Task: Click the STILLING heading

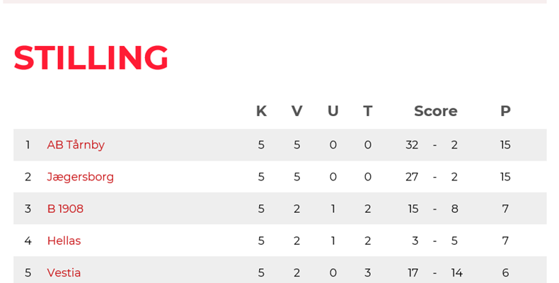Action: pos(91,58)
